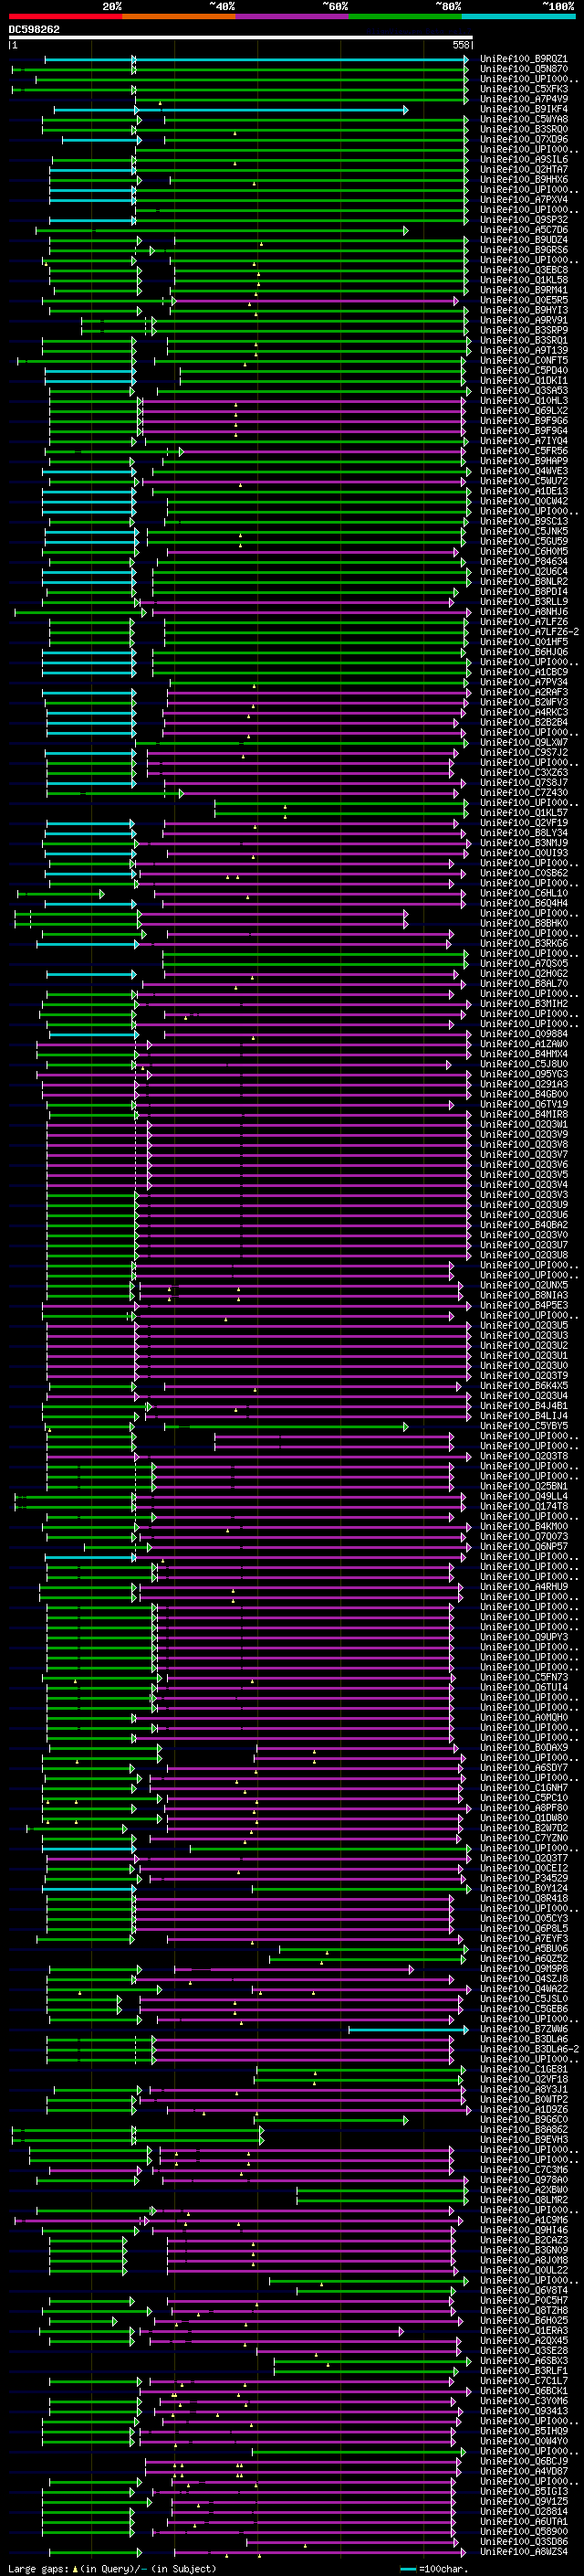Image resolution: width=584 pixels, height=2576 pixels.
Task: Select the UniRef100_B6HJ06 label
Action: (x=524, y=652)
